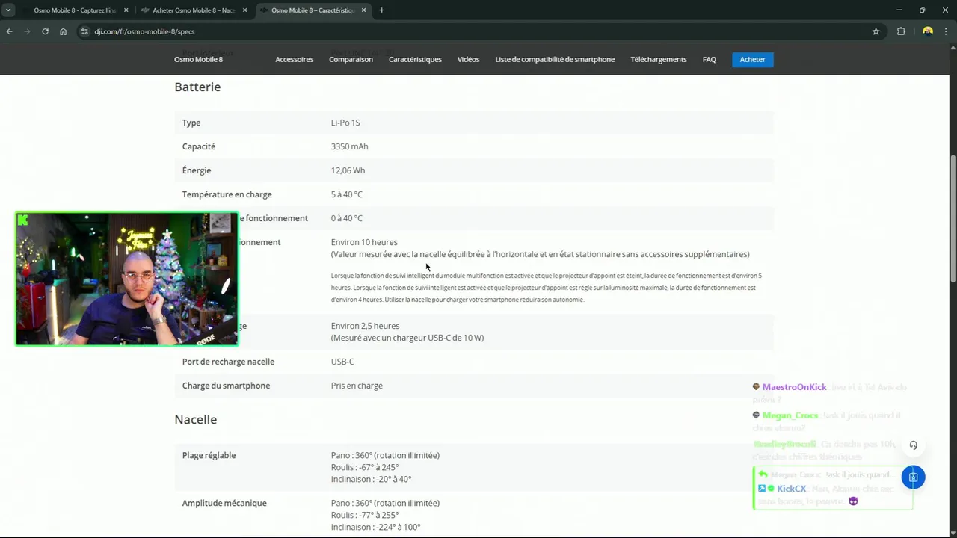Click the 'Plage réglable' label

[209, 455]
